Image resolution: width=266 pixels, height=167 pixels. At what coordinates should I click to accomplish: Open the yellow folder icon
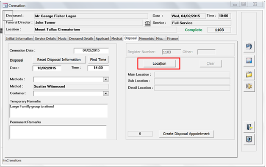[x=249, y=74]
